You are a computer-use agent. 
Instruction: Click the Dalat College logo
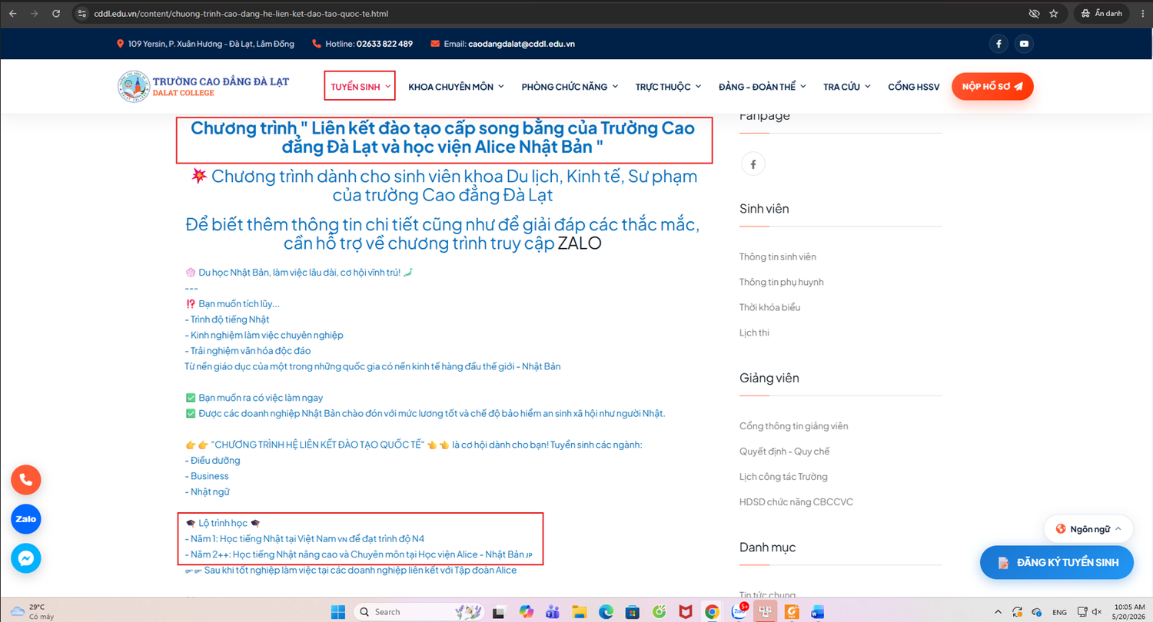pos(204,87)
